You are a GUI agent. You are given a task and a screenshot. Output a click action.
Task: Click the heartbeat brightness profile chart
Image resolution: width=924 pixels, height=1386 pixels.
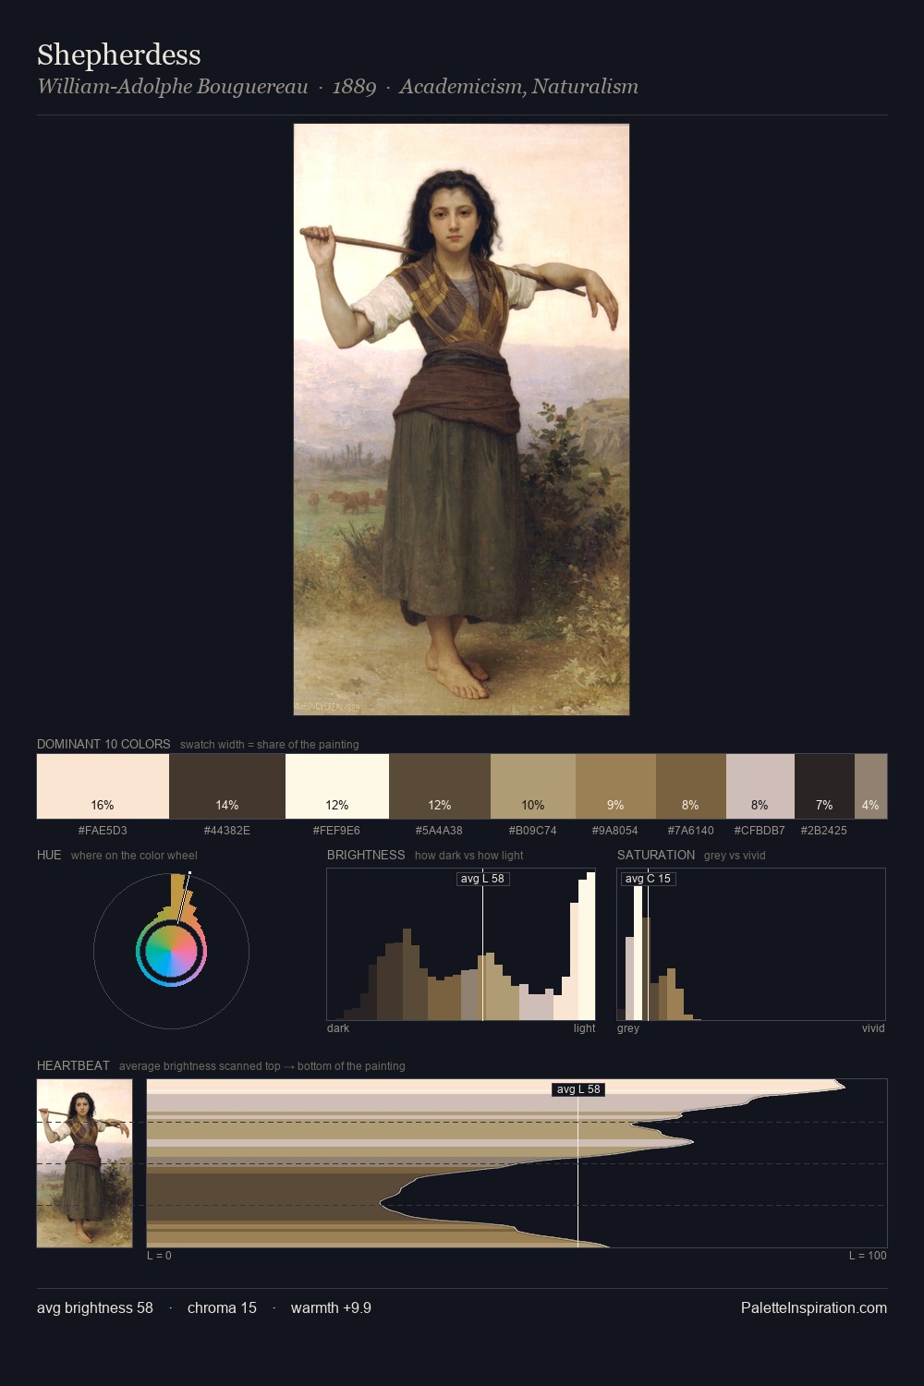point(517,1163)
